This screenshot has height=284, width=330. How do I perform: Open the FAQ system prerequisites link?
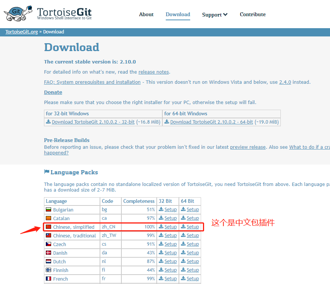(92, 82)
